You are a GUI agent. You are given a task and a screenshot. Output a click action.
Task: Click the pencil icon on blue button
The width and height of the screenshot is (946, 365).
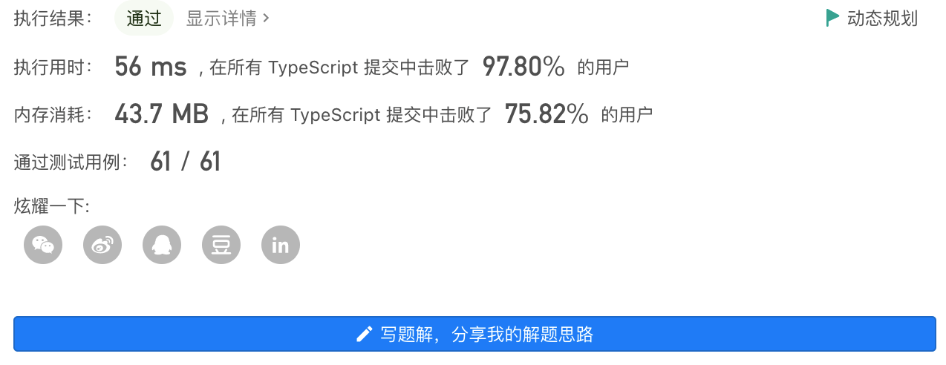click(x=364, y=335)
